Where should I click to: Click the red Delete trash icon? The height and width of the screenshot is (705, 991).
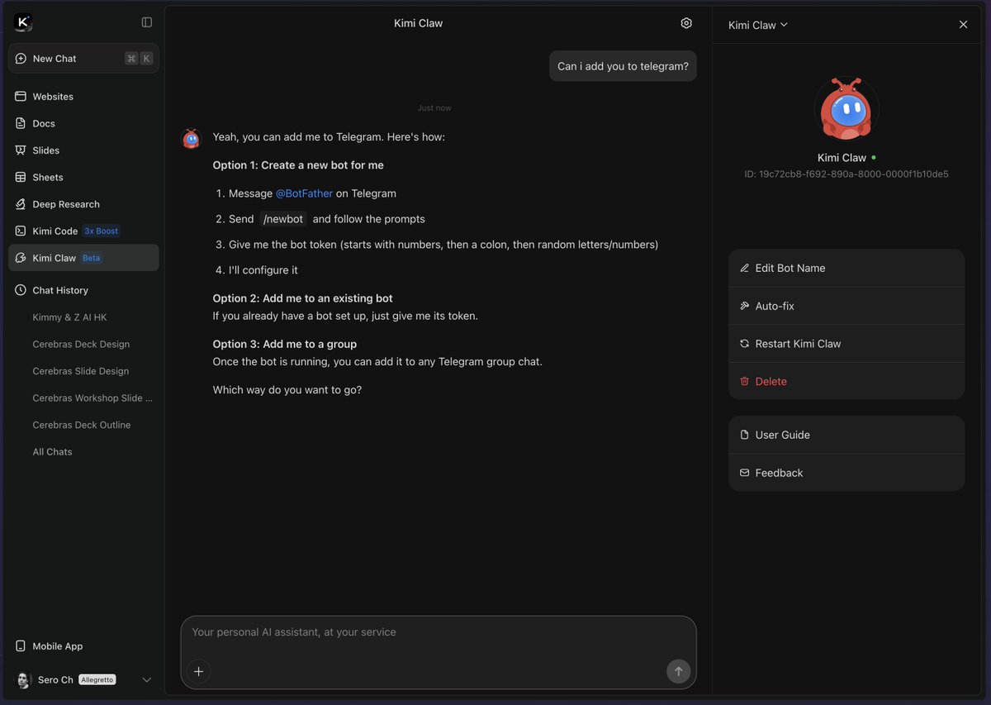(745, 381)
